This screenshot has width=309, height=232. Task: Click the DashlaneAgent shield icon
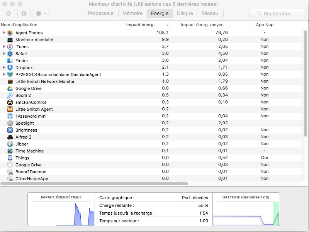tap(10, 75)
